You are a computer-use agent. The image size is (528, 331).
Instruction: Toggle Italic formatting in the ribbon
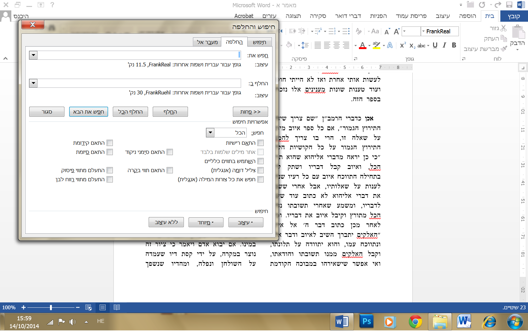pyautogui.click(x=444, y=45)
